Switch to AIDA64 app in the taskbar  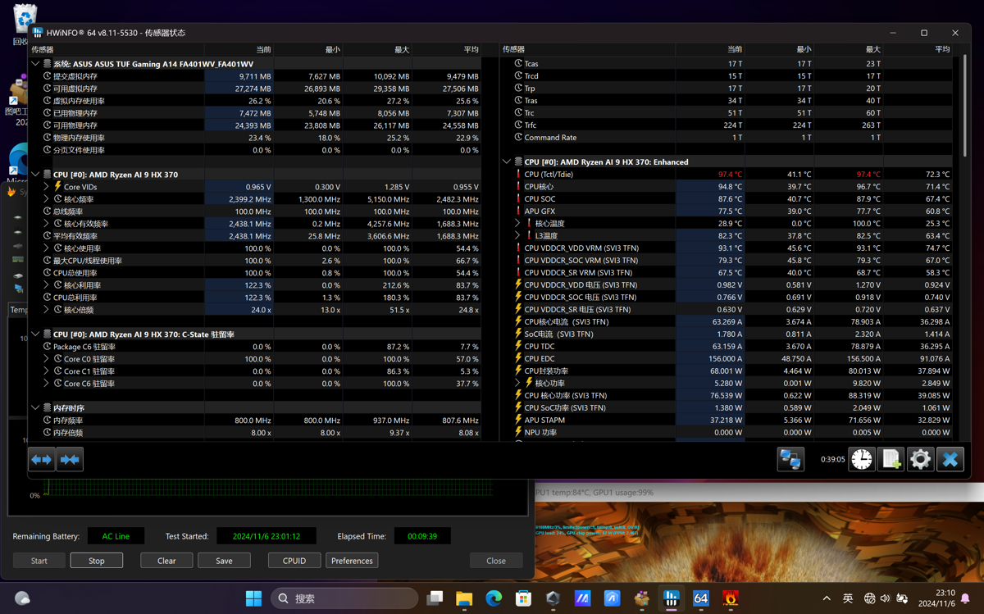click(x=700, y=598)
